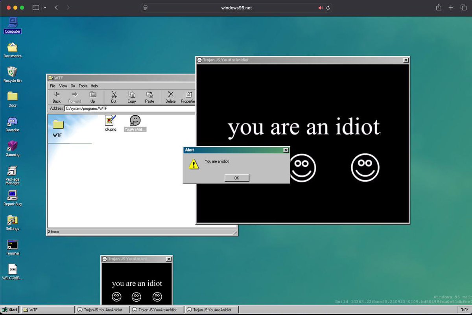Click Back in WTF explorer toolbar
472x315 pixels.
pyautogui.click(x=57, y=97)
